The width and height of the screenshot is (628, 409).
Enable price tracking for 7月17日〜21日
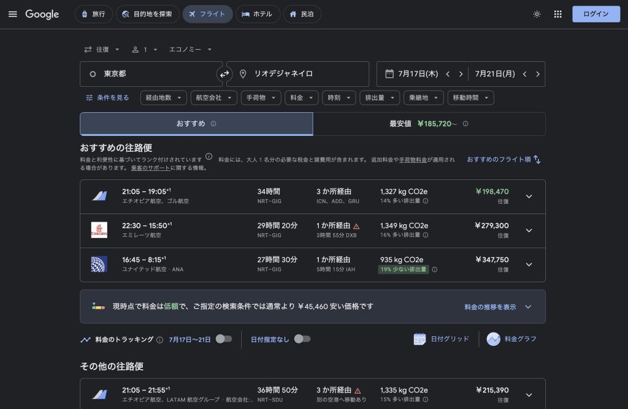pos(224,339)
